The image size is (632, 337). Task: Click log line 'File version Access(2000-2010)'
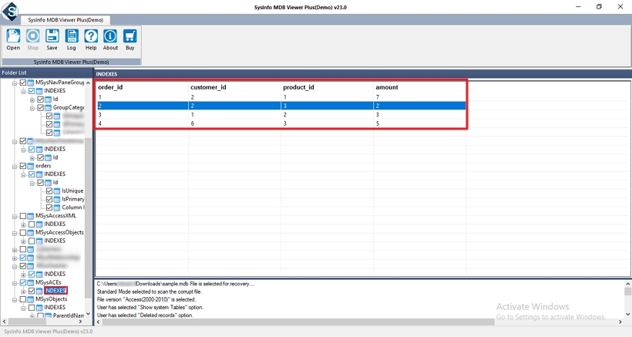(x=146, y=299)
